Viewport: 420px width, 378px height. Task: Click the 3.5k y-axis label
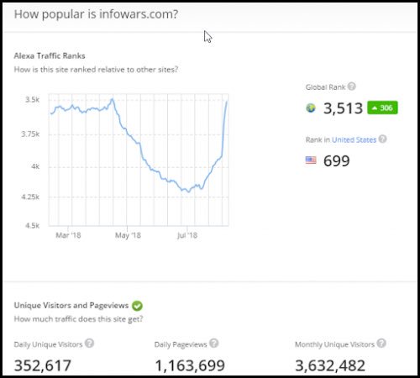(33, 100)
